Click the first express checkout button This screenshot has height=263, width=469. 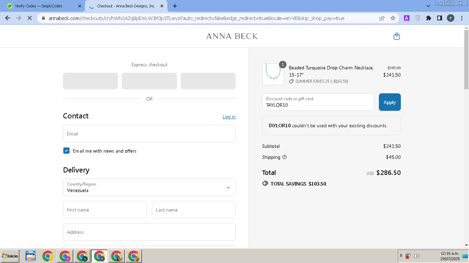(x=90, y=81)
